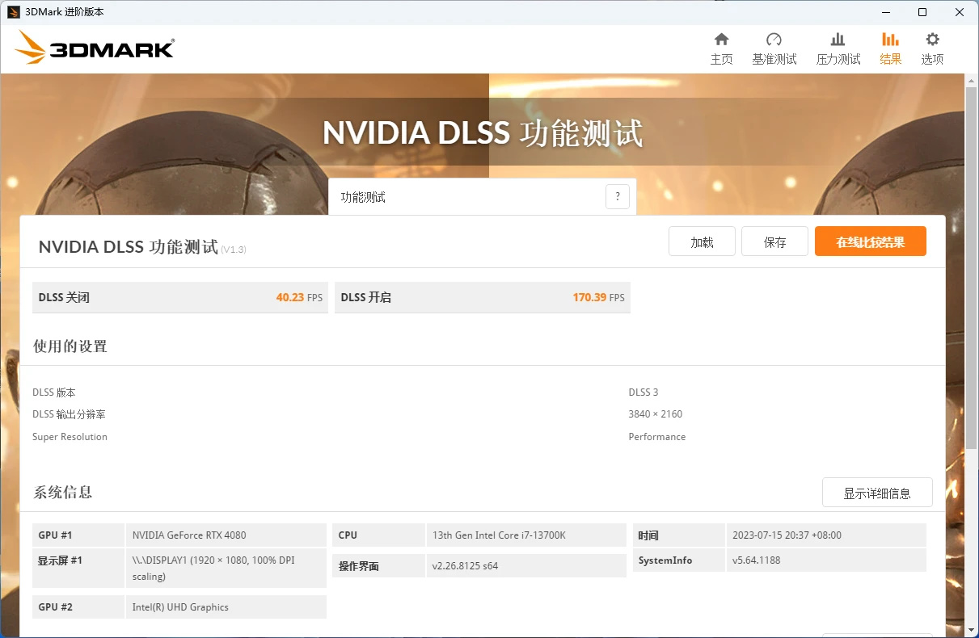Click the Performance value
This screenshot has width=979, height=638.
pos(657,437)
